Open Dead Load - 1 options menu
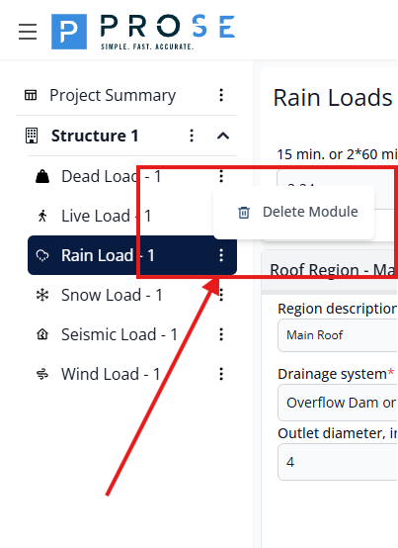This screenshot has height=548, width=398. 221,176
